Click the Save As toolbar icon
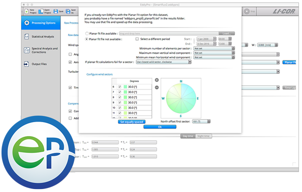This screenshot has height=192, width=302. pos(68,12)
